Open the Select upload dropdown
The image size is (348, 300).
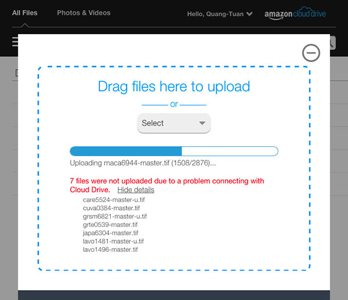coord(174,123)
